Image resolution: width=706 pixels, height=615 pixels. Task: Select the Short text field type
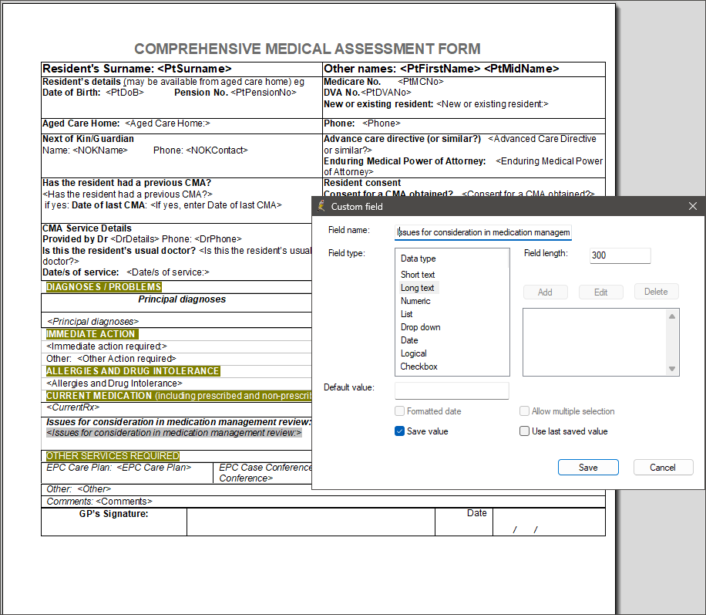tap(418, 275)
